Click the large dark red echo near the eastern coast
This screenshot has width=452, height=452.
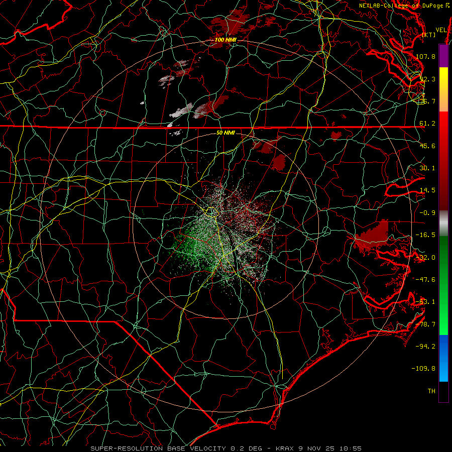point(373,235)
